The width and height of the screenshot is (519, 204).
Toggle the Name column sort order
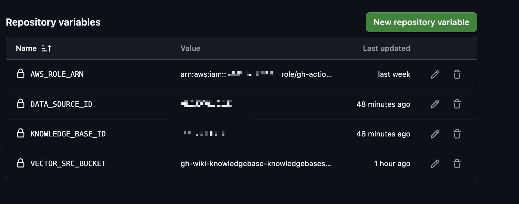46,48
